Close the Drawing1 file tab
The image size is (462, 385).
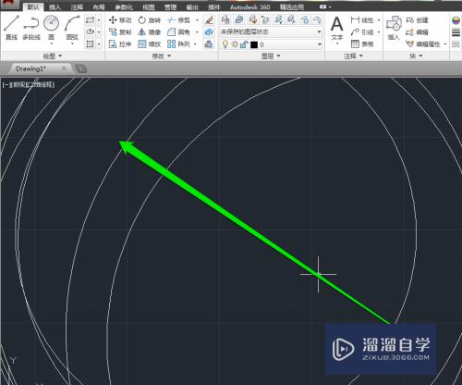(x=64, y=68)
